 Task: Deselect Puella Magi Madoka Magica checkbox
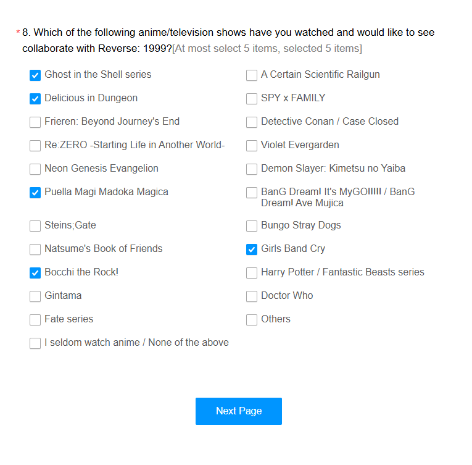35,193
